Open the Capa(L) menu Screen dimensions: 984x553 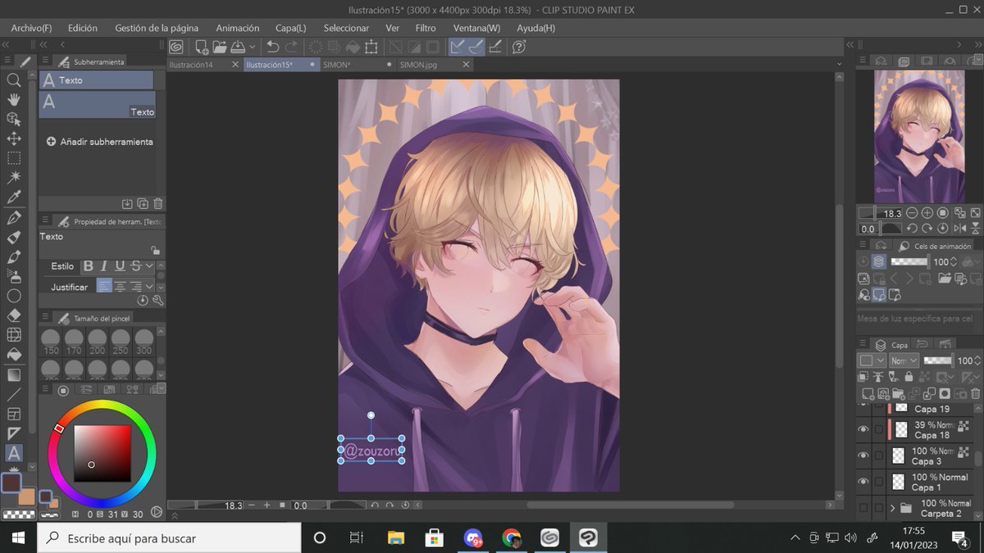[291, 28]
